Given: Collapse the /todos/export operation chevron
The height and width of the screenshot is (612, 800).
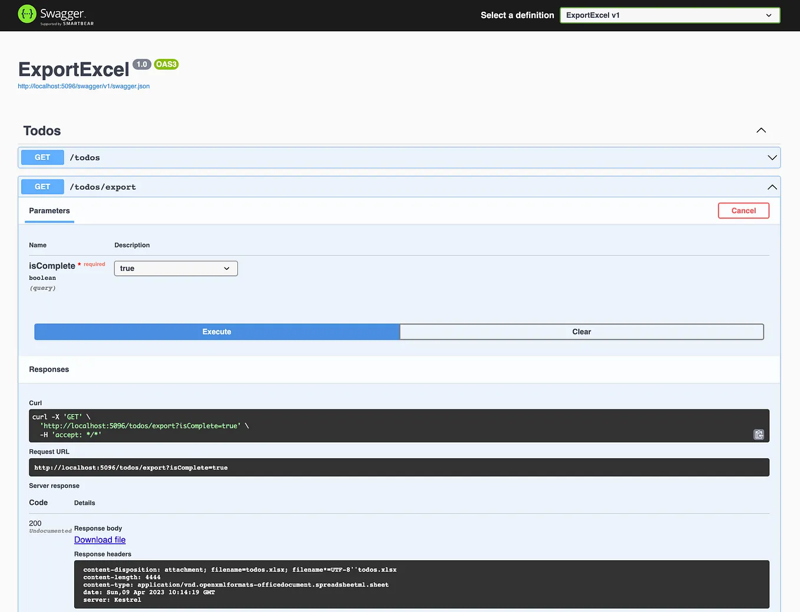Looking at the screenshot, I should 772,187.
